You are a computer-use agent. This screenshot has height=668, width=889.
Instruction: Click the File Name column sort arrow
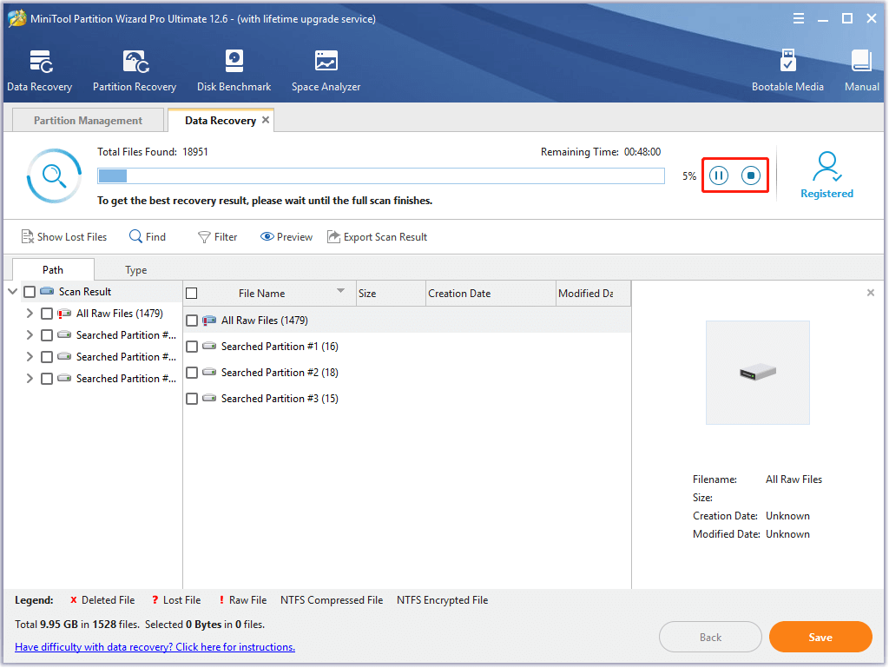pos(340,290)
